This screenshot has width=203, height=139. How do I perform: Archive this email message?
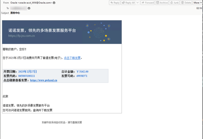[x=162, y=3]
